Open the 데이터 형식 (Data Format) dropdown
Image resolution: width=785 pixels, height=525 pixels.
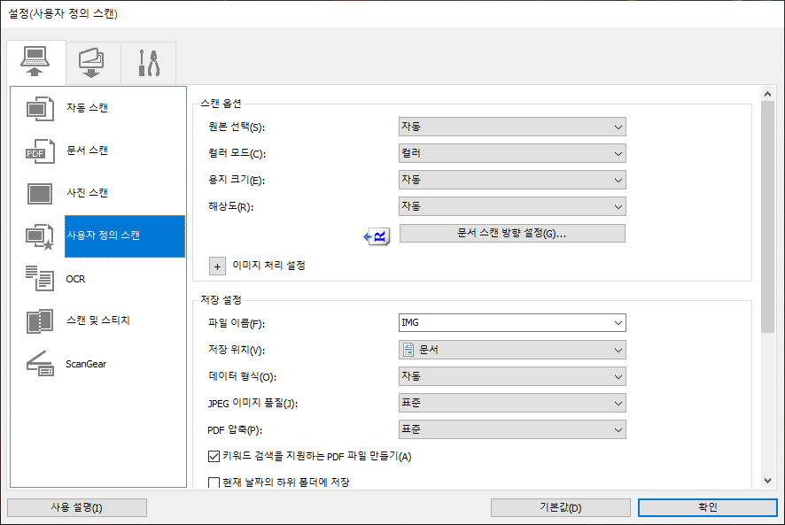point(512,376)
